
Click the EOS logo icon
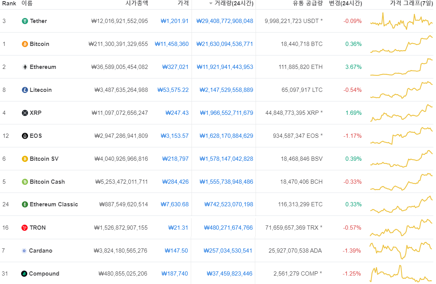point(25,136)
